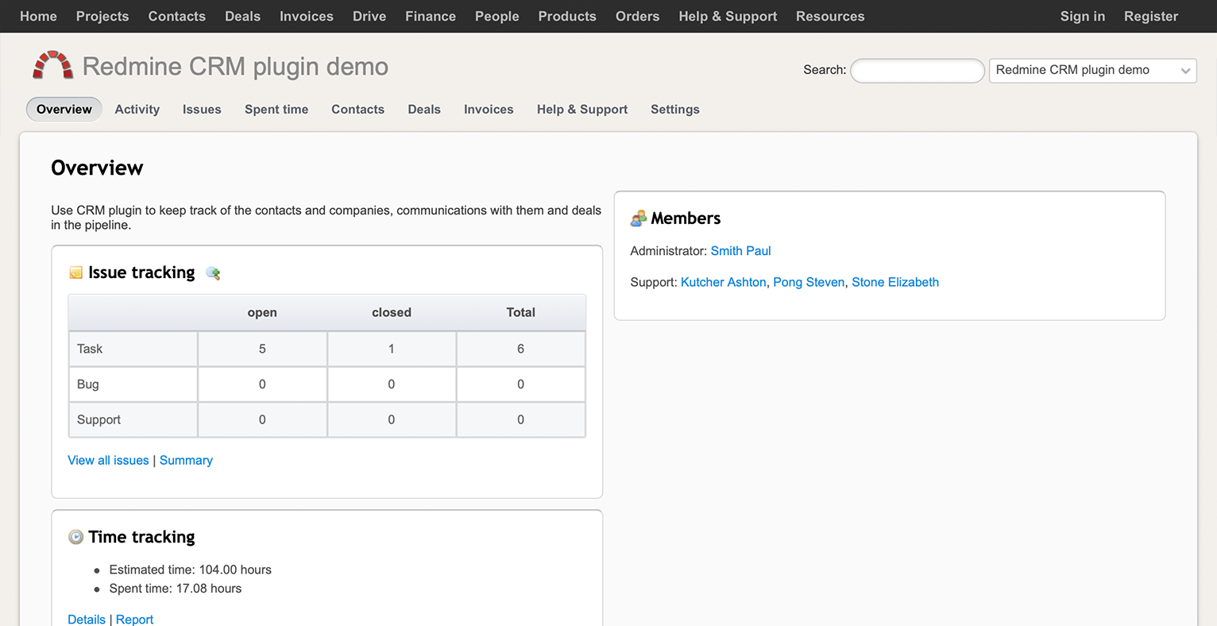Viewport: 1217px width, 626px height.
Task: Open Deals in the top menu bar
Action: [x=243, y=16]
